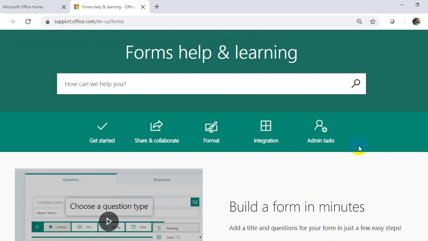Click the Responses tab in the video preview
This screenshot has height=241, width=428.
pos(162,179)
